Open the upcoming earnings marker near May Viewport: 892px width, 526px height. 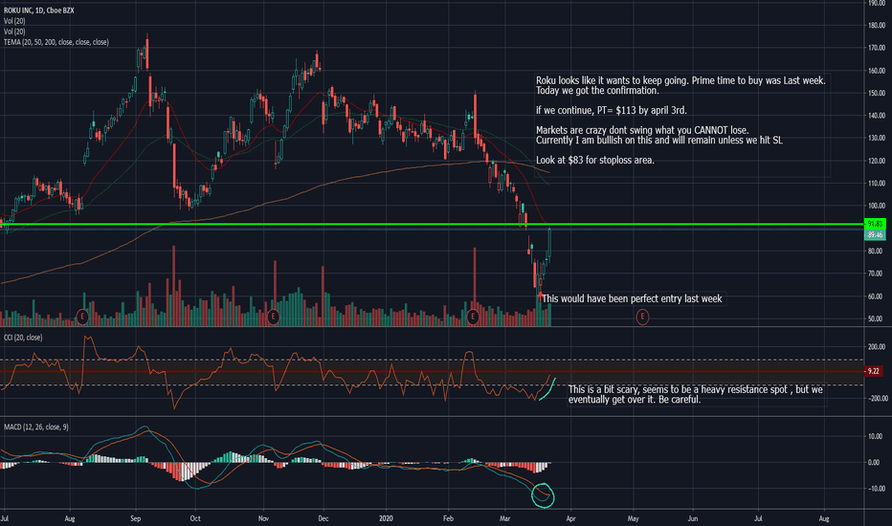click(x=642, y=317)
